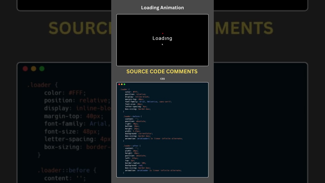Screen dimensions: 325x183
Task: Click the "Loading Animation" title
Action: [162, 8]
